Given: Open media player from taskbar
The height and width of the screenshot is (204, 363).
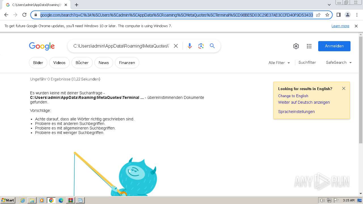Looking at the screenshot, I should pyautogui.click(x=42, y=200).
